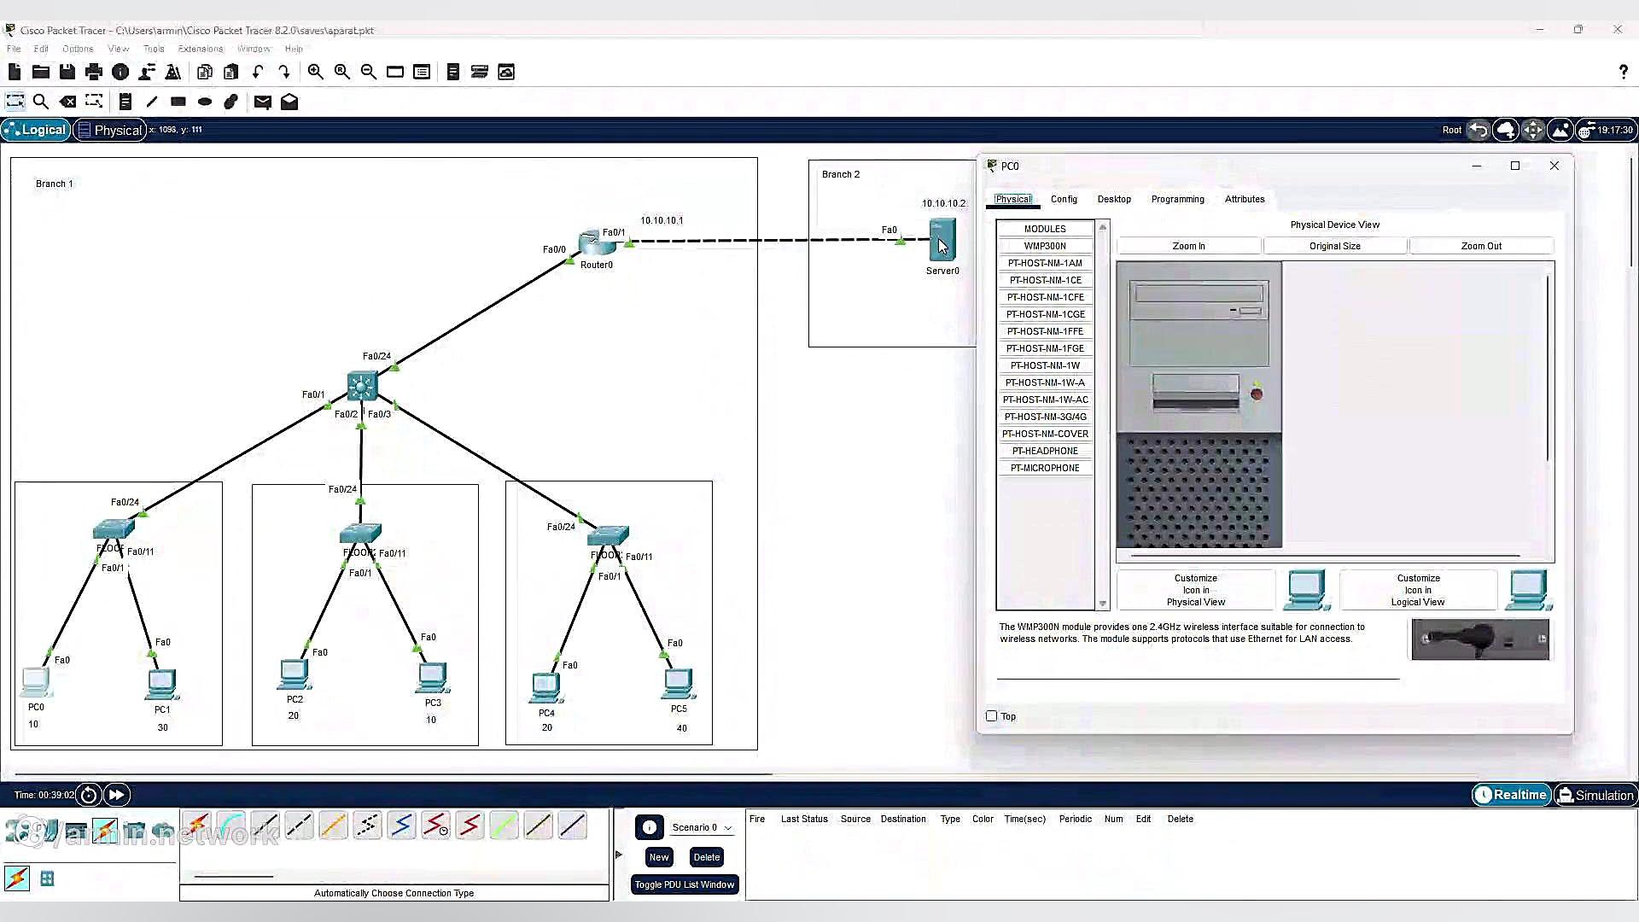Click the PC power button on device view
The image size is (1639, 922).
tap(1257, 394)
